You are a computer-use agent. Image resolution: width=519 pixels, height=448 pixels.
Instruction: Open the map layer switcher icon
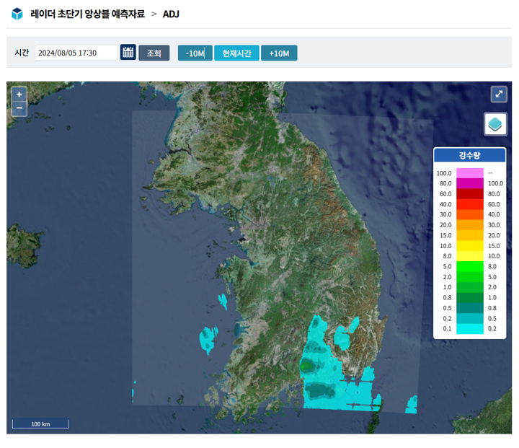[x=495, y=124]
